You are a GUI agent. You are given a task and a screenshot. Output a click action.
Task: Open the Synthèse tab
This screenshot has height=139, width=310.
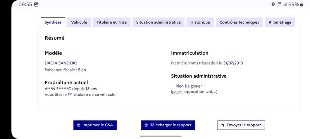click(53, 22)
